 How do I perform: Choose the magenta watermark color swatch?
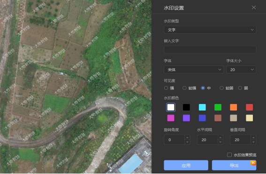(171, 118)
